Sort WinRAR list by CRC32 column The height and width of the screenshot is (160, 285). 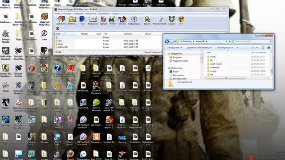point(147,34)
